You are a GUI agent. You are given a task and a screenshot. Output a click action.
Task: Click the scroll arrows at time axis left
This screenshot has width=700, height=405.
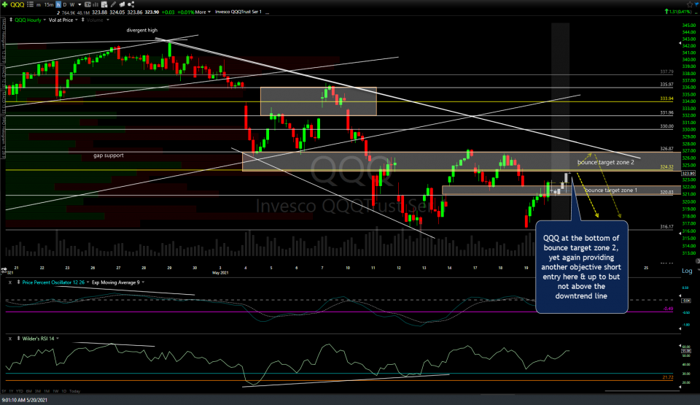[x=4, y=269]
